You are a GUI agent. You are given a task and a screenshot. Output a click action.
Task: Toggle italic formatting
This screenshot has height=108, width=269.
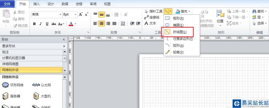[41, 24]
